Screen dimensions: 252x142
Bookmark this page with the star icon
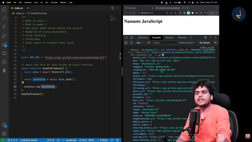(x=175, y=13)
